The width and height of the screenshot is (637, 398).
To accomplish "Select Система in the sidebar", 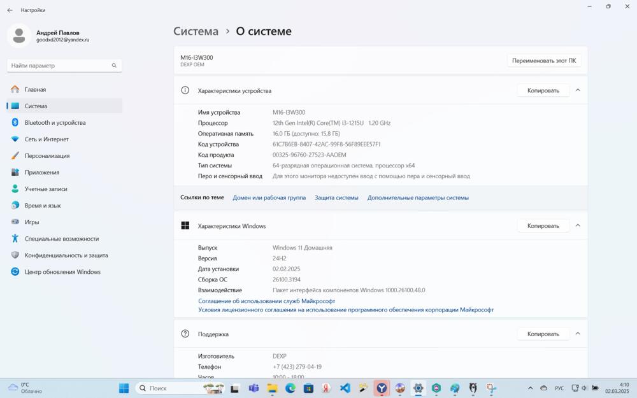I will click(64, 106).
